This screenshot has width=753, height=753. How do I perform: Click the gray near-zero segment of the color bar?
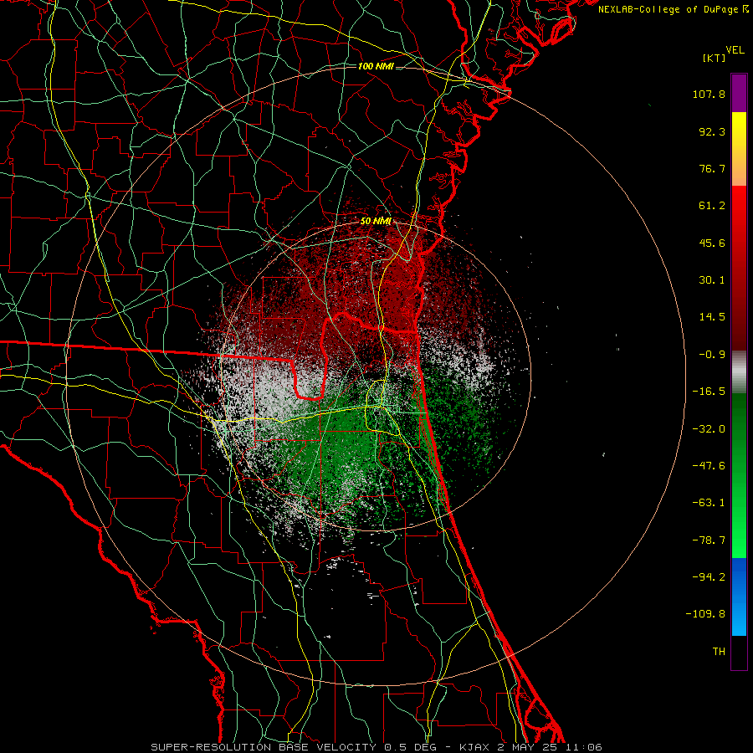pyautogui.click(x=739, y=372)
